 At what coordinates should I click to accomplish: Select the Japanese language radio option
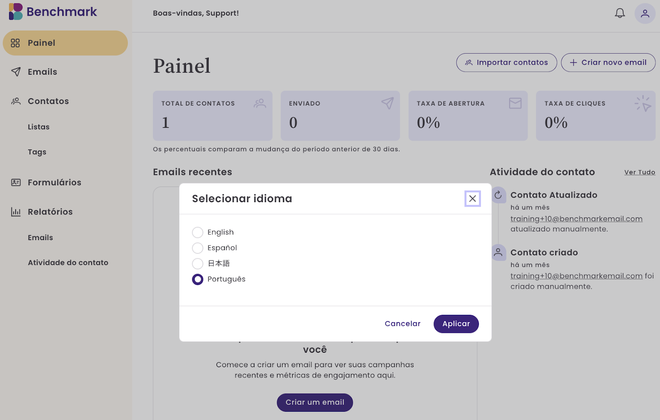(x=198, y=264)
